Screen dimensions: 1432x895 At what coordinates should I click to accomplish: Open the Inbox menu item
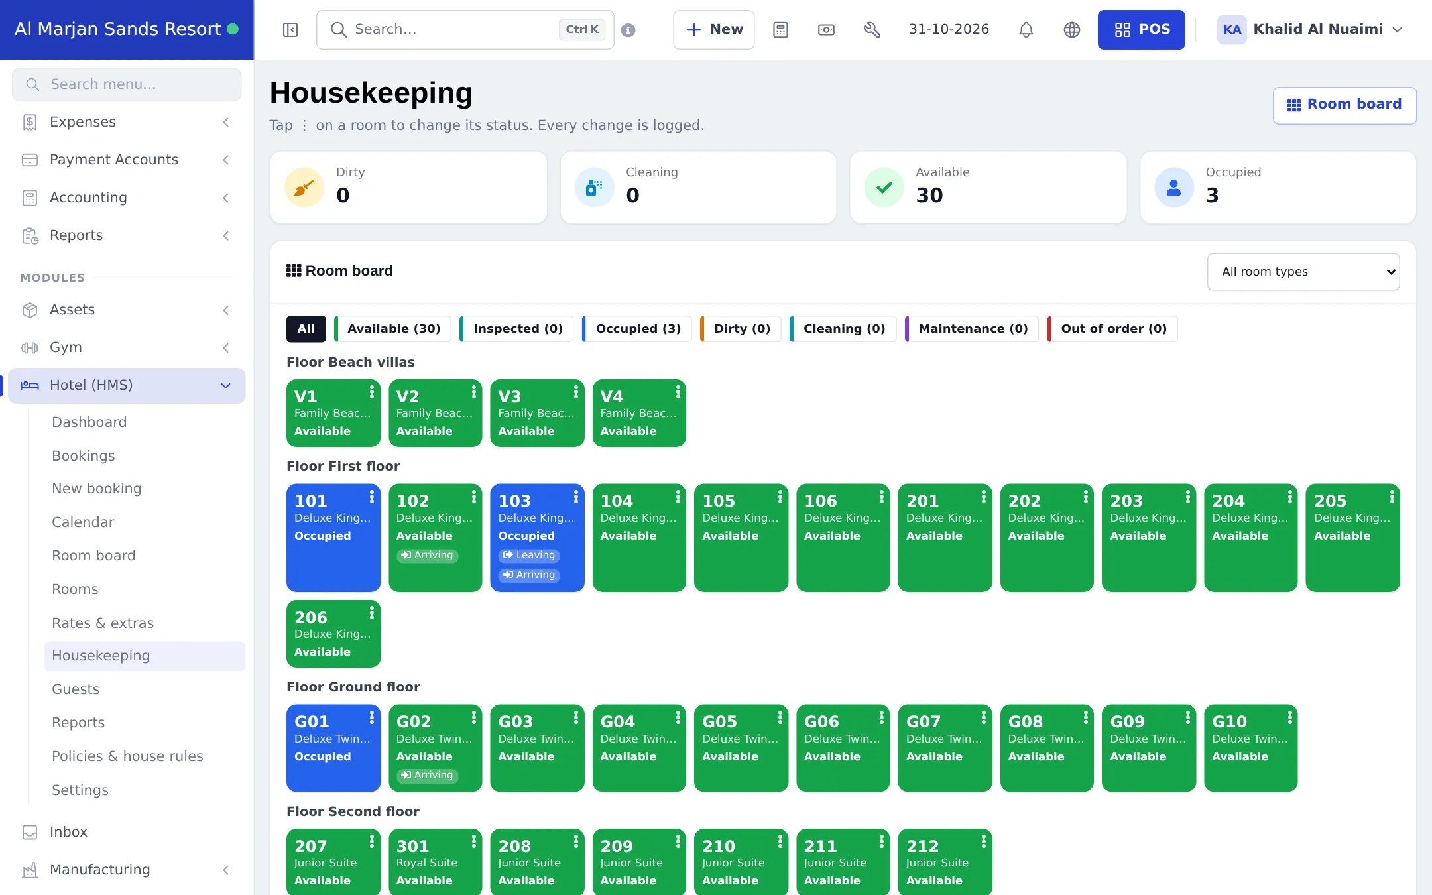127,832
